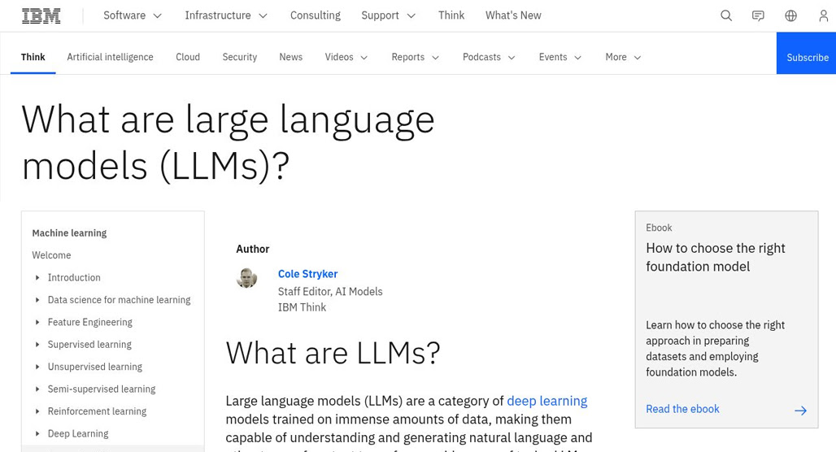Go to Artificial intelligence tab
836x452 pixels.
point(110,57)
